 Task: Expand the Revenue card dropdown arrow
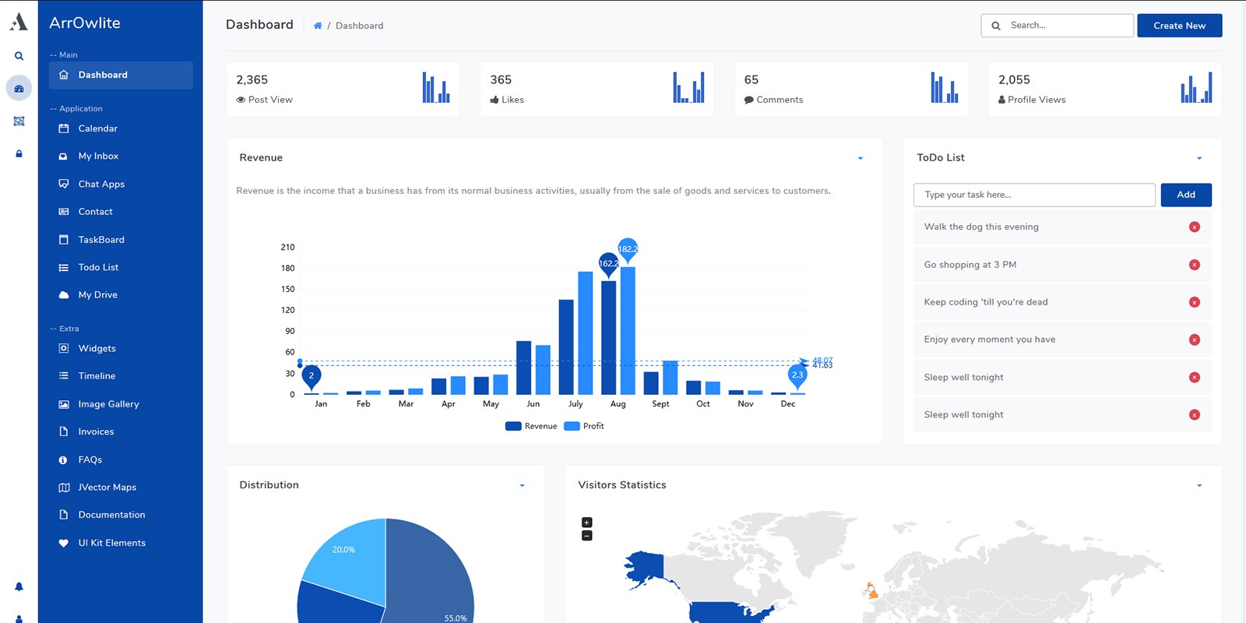tap(861, 158)
